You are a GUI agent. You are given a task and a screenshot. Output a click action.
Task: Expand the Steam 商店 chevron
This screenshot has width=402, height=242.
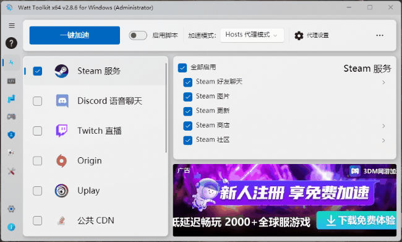pos(383,126)
